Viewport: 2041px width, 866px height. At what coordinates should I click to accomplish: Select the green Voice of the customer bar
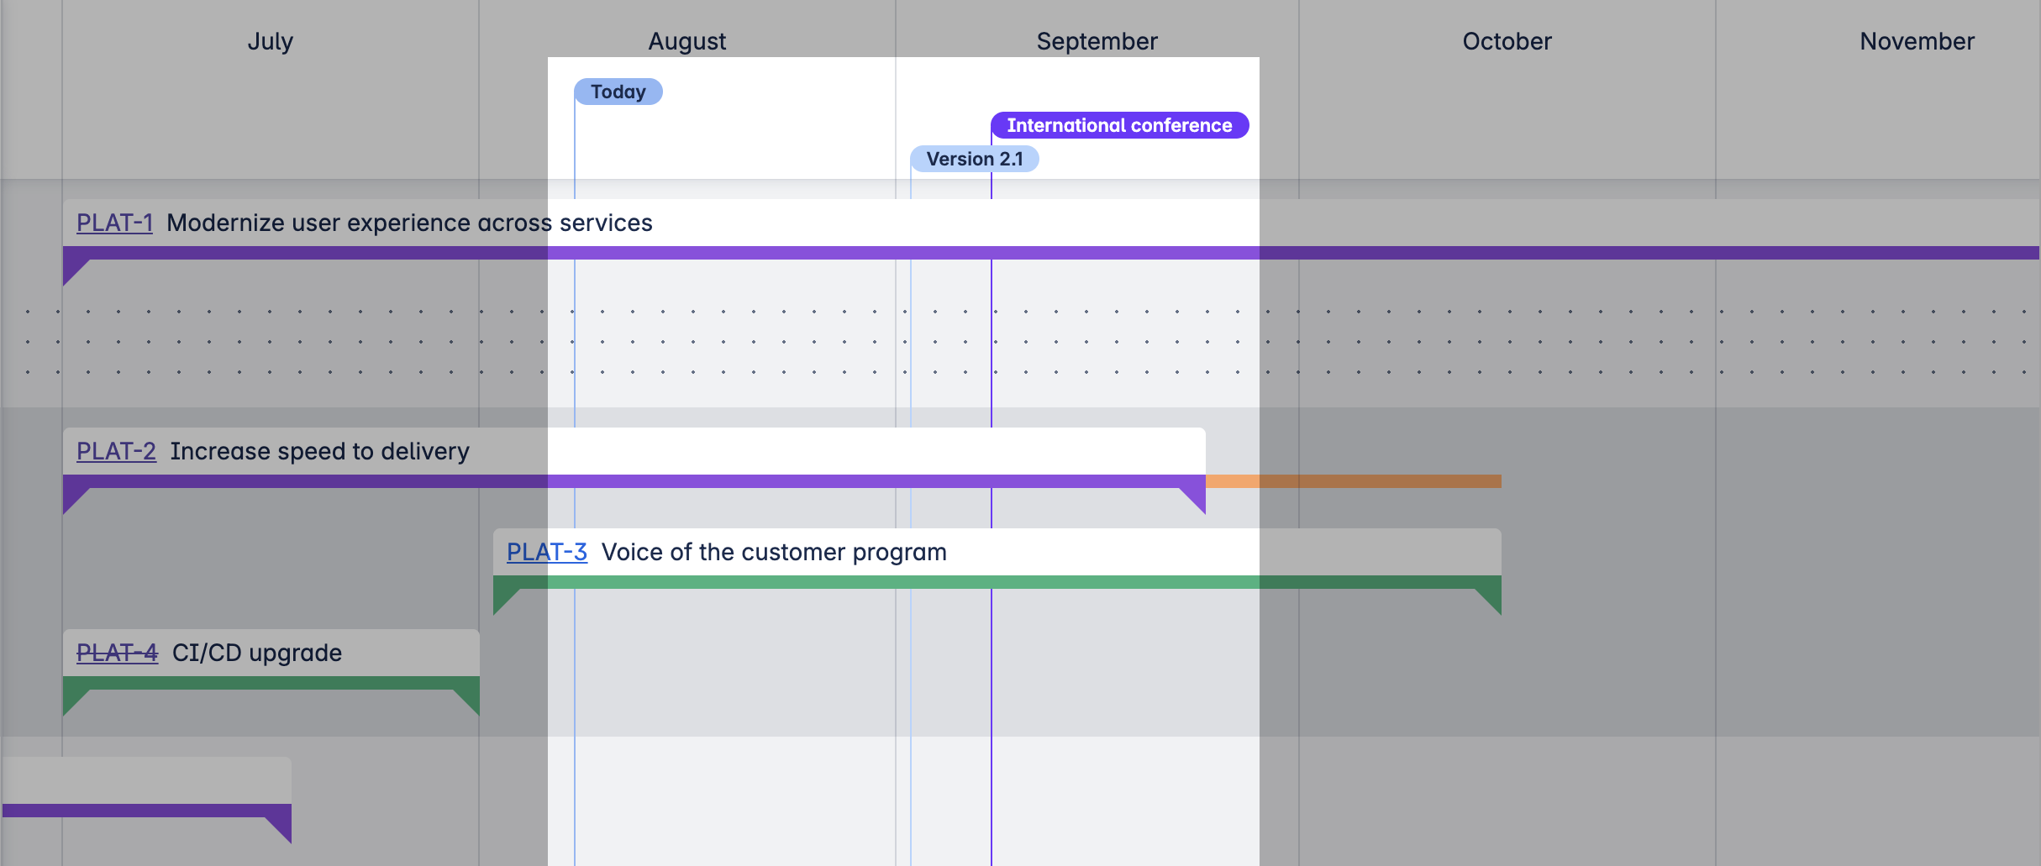[x=996, y=582]
